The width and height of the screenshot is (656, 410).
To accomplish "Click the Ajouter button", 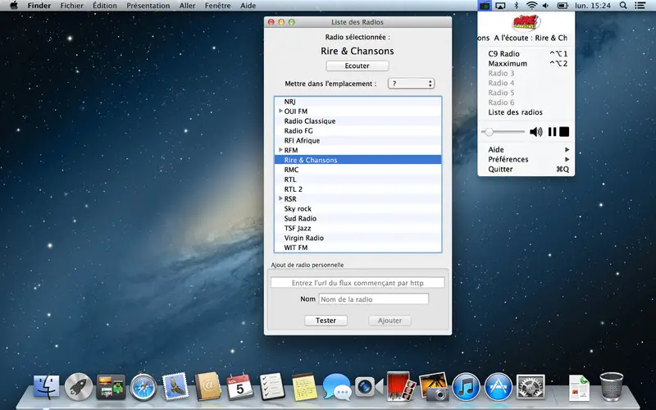I will (389, 320).
